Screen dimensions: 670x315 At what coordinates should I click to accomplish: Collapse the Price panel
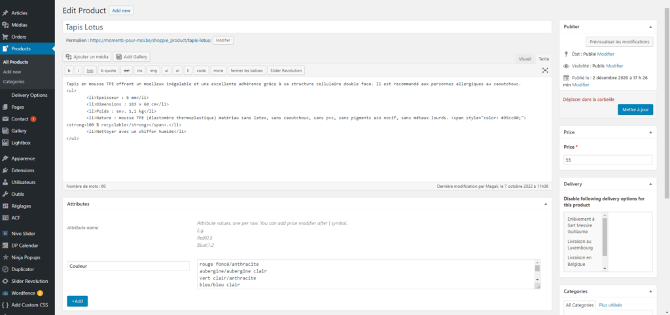tap(650, 132)
